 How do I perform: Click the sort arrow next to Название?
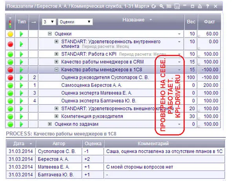151,20
